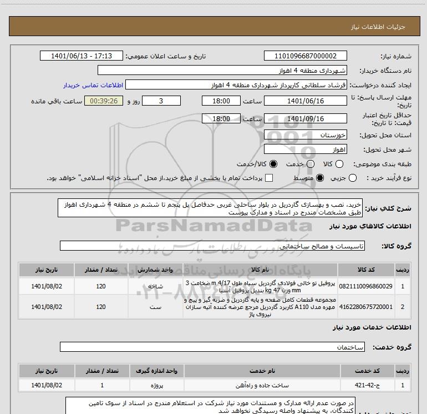Click the services table header کد خدمت

367,371
